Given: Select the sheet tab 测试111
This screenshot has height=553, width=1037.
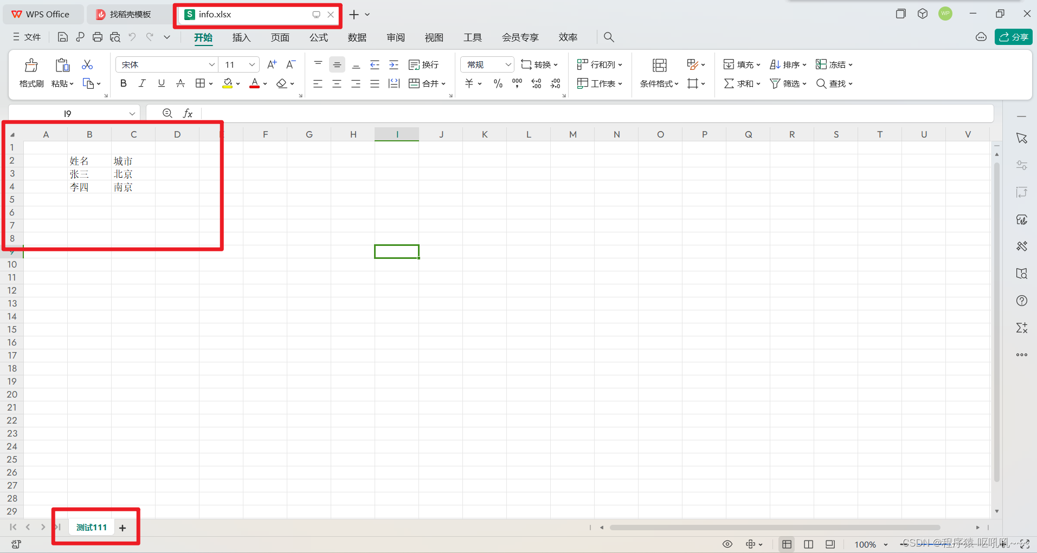Looking at the screenshot, I should coord(92,527).
